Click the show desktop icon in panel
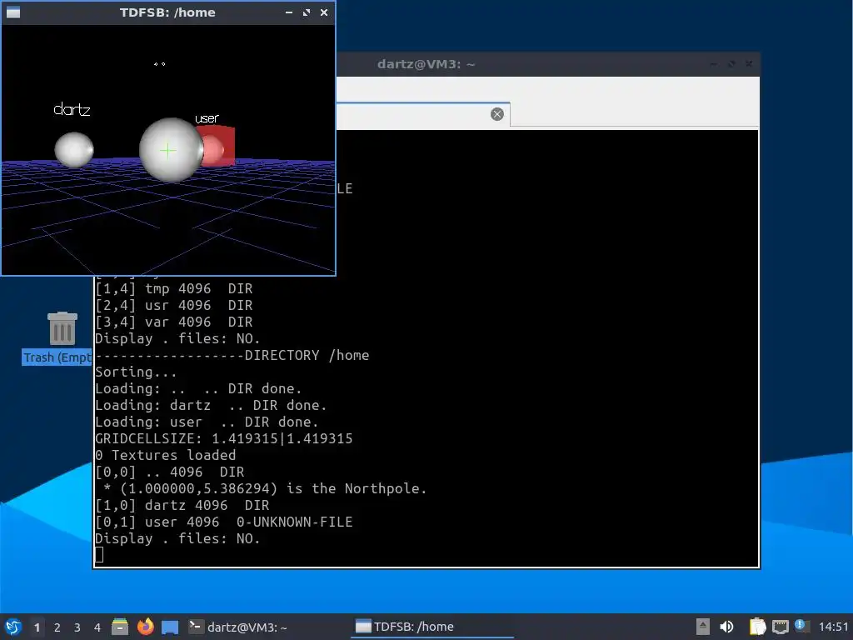The width and height of the screenshot is (853, 640). point(170,627)
